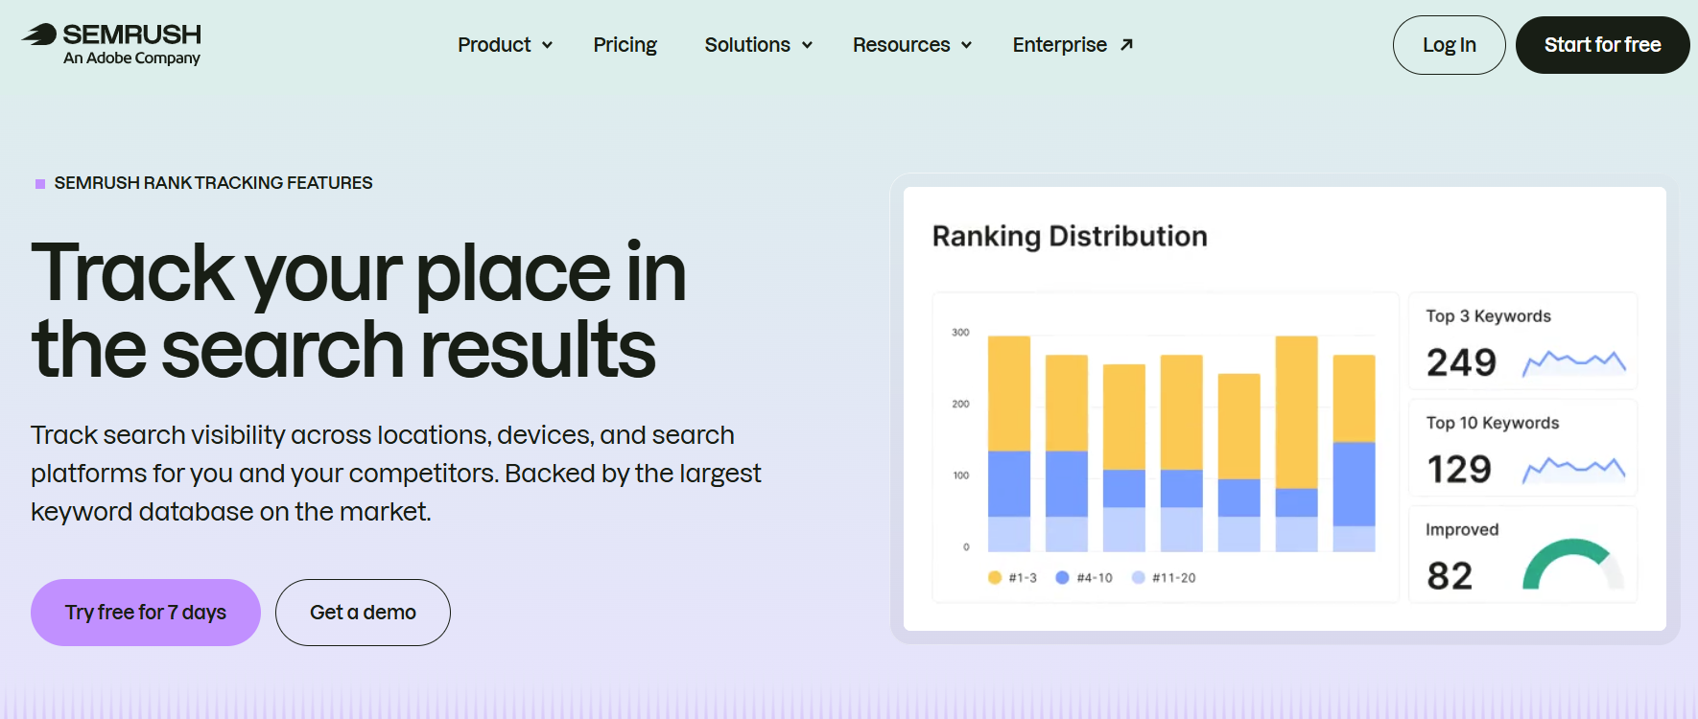Click the Top 3 Keywords label

(x=1488, y=316)
